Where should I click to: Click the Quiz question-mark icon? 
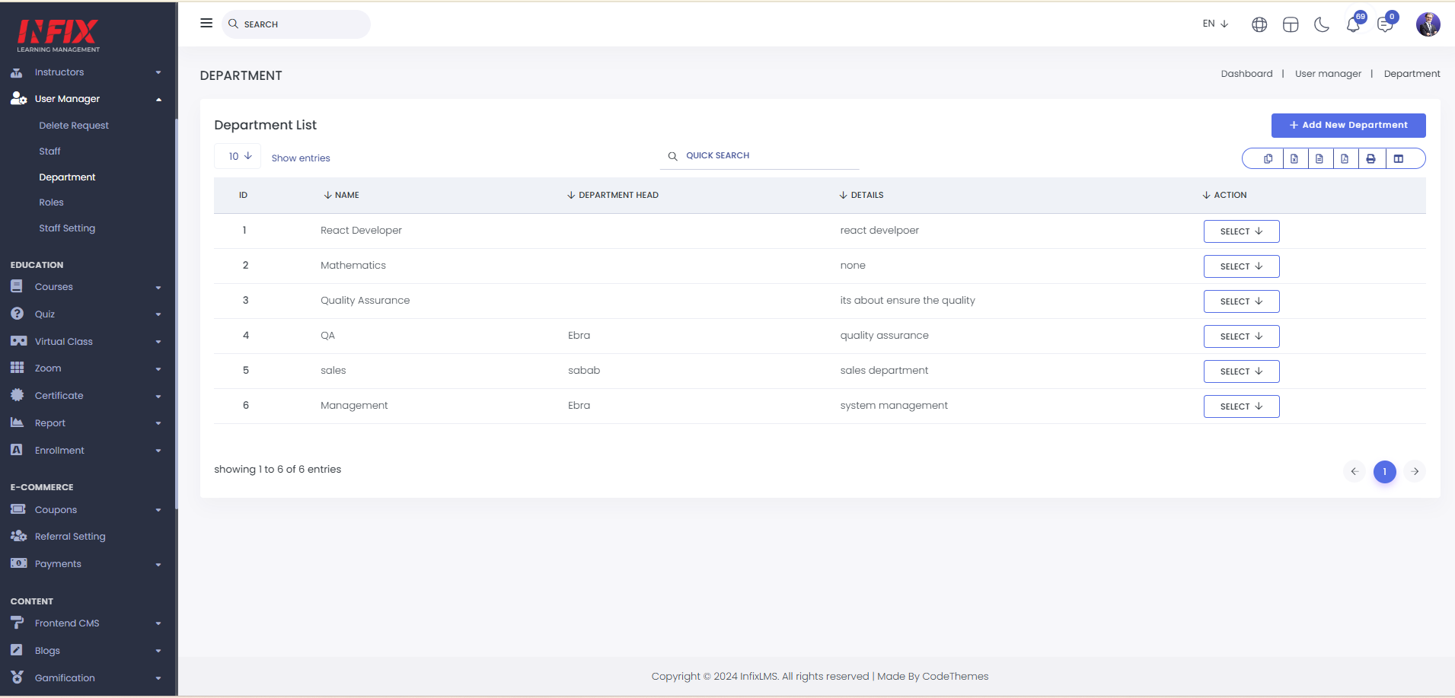pos(17,314)
